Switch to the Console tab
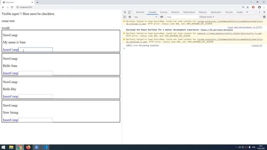This screenshot has width=267, height=150. (x=152, y=12)
